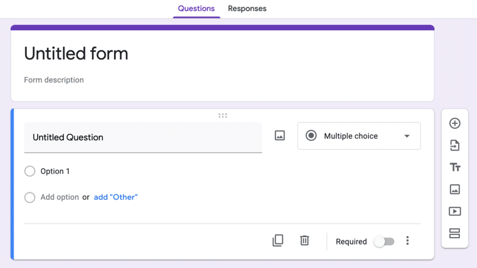This screenshot has height=268, width=477.
Task: Enable the Required toggle
Action: pyautogui.click(x=384, y=241)
